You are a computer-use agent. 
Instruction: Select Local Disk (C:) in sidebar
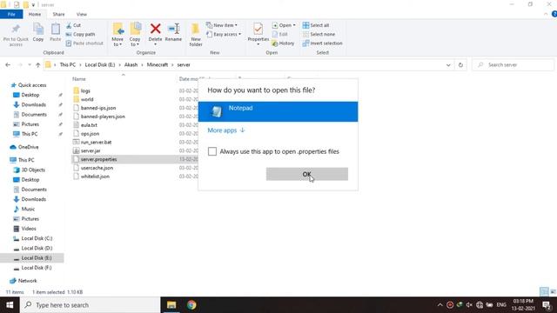37,238
